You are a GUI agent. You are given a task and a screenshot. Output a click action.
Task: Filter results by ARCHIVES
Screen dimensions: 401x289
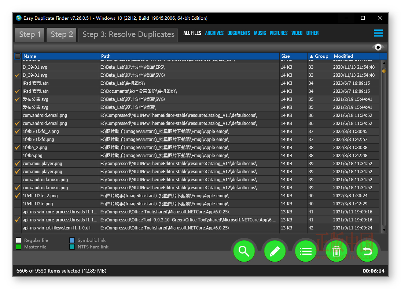[x=214, y=33]
